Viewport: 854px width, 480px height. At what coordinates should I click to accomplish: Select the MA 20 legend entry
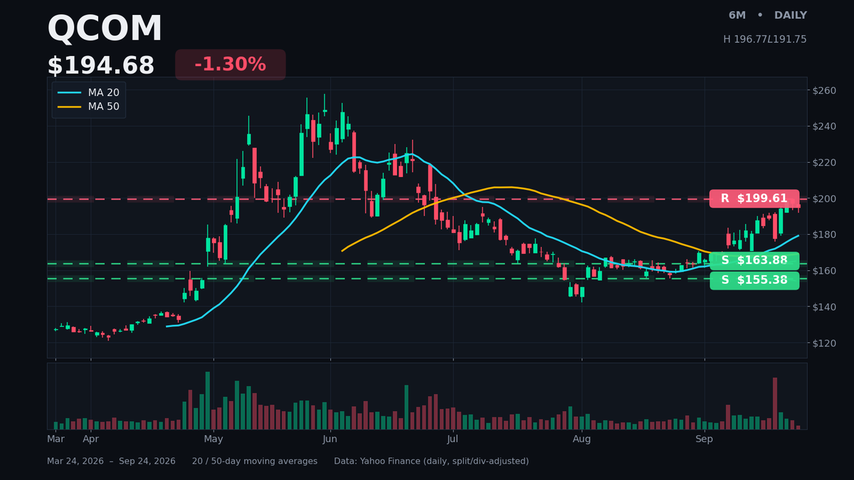click(x=89, y=92)
